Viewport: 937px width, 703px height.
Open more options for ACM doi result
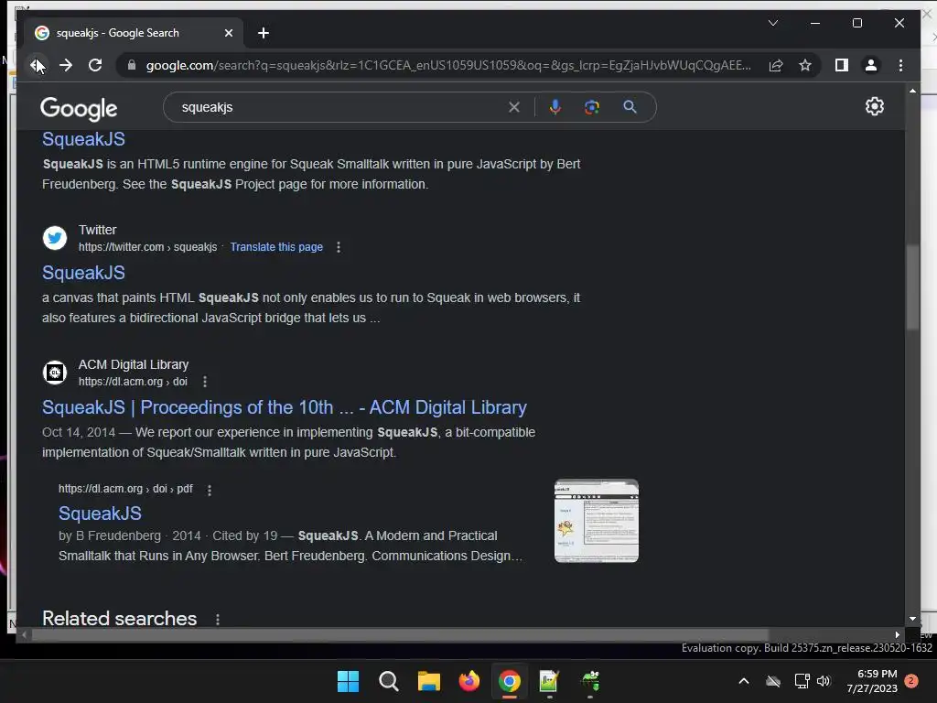(x=205, y=382)
